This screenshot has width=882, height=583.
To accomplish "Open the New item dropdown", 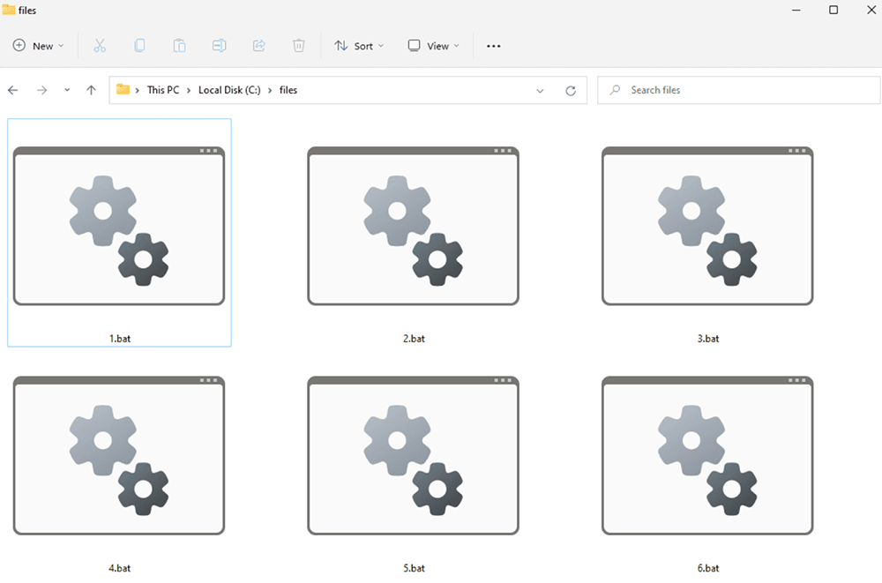I will (39, 46).
